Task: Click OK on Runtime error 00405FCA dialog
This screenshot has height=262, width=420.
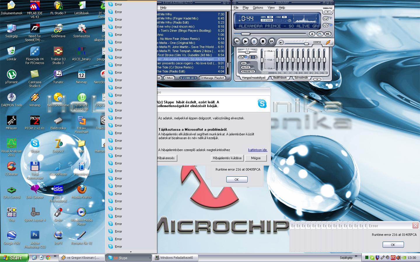Action: tap(237, 180)
